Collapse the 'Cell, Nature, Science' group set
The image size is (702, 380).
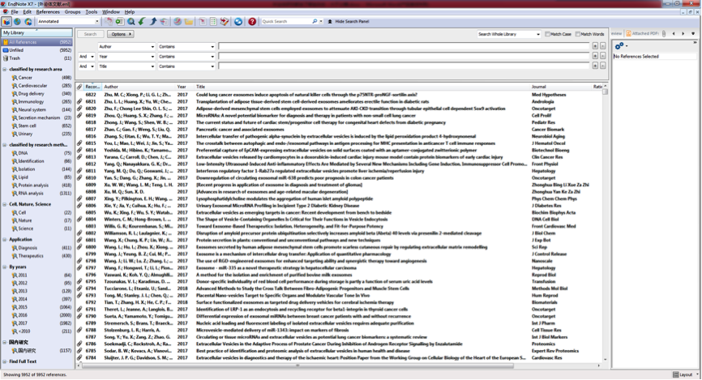click(x=5, y=204)
